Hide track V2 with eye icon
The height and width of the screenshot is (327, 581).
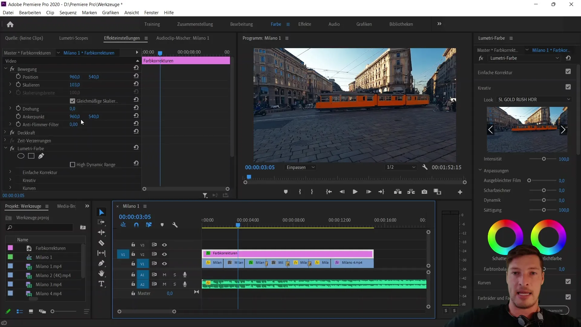(164, 254)
